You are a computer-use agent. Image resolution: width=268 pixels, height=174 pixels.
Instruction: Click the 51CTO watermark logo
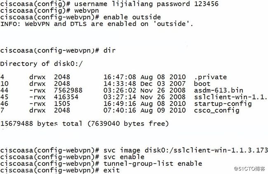[x=249, y=169]
